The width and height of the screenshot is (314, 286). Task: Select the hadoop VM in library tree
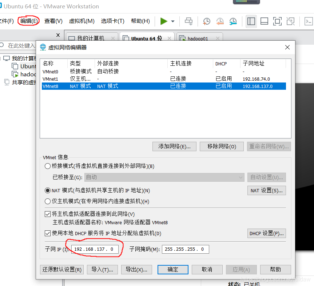pyautogui.click(x=24, y=74)
